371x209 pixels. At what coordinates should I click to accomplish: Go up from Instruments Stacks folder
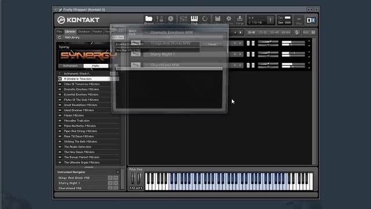point(60,74)
